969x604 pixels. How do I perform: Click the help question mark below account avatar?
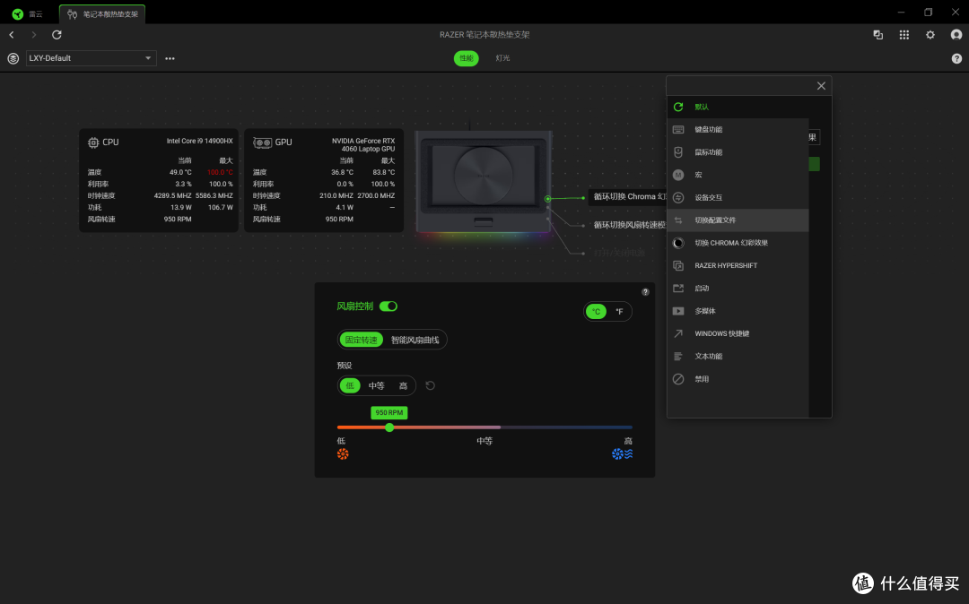[x=956, y=58]
